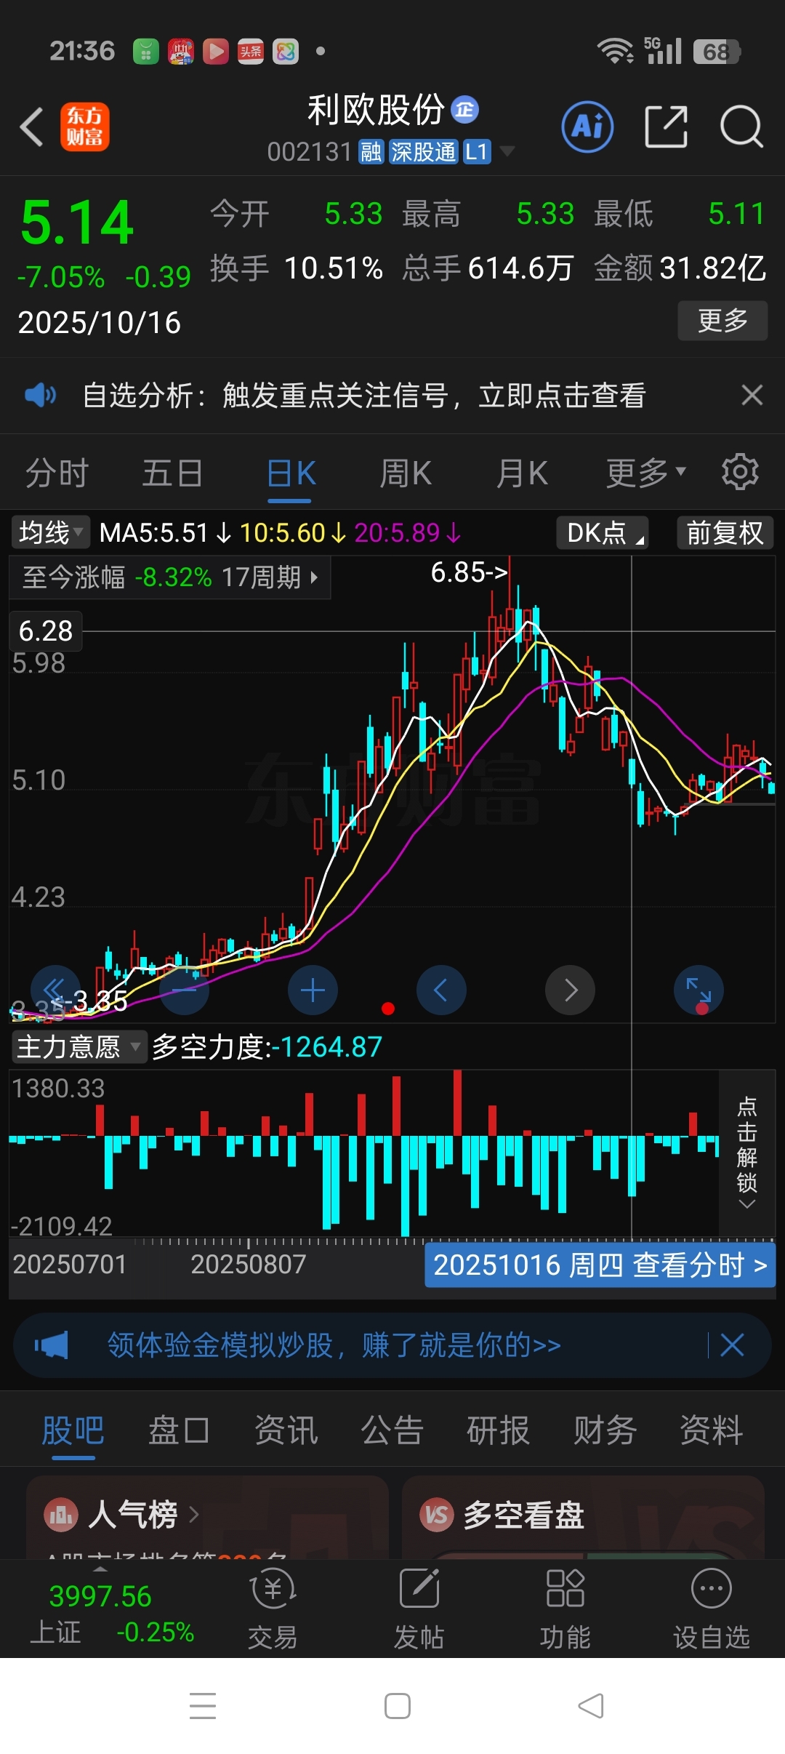Open 领体验金模拟炒股 promo link
785x1754 pixels.
point(334,1345)
